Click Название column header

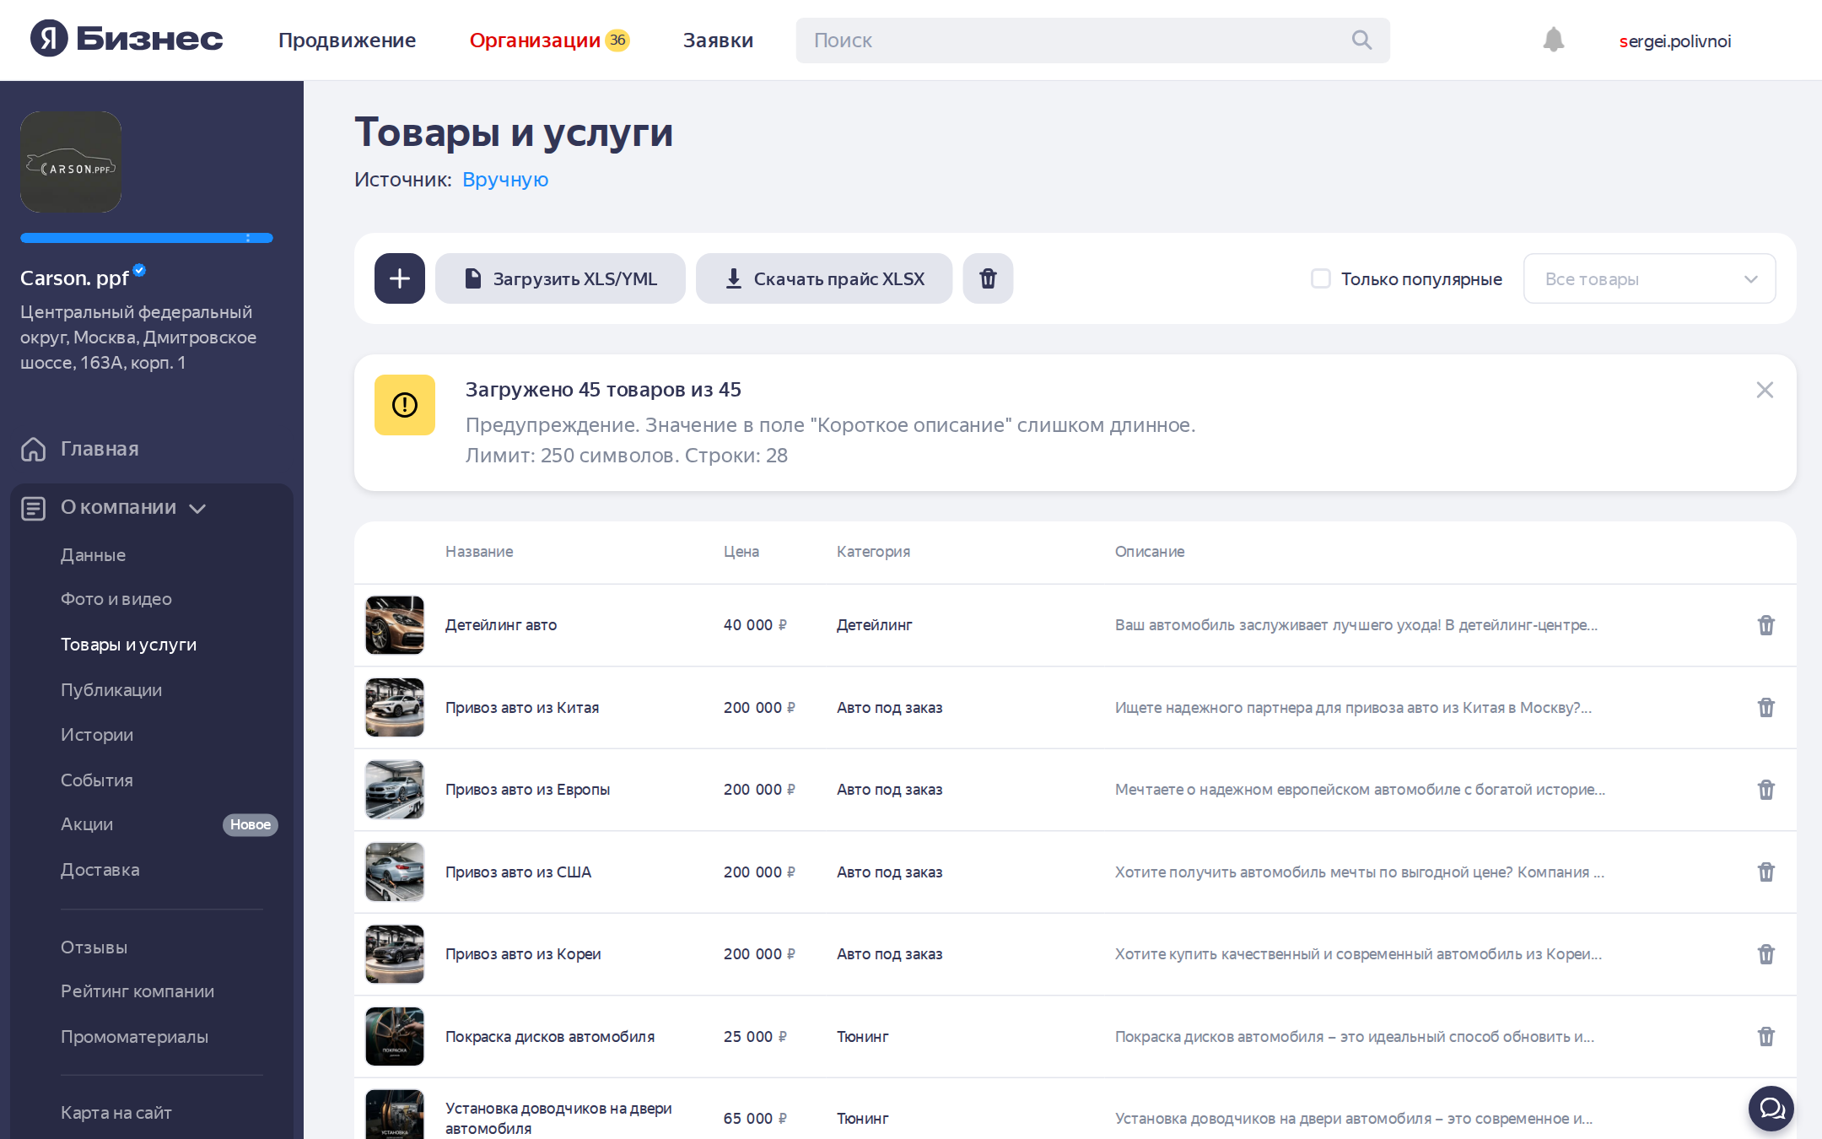tap(479, 552)
